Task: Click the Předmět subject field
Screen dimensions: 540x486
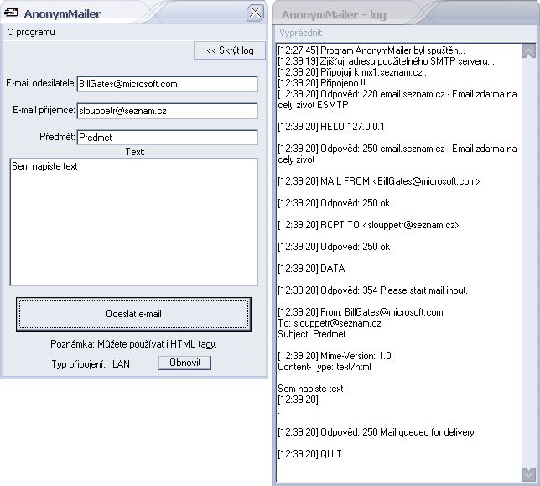Action: pyautogui.click(x=168, y=137)
